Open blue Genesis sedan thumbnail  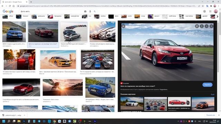[100, 87]
